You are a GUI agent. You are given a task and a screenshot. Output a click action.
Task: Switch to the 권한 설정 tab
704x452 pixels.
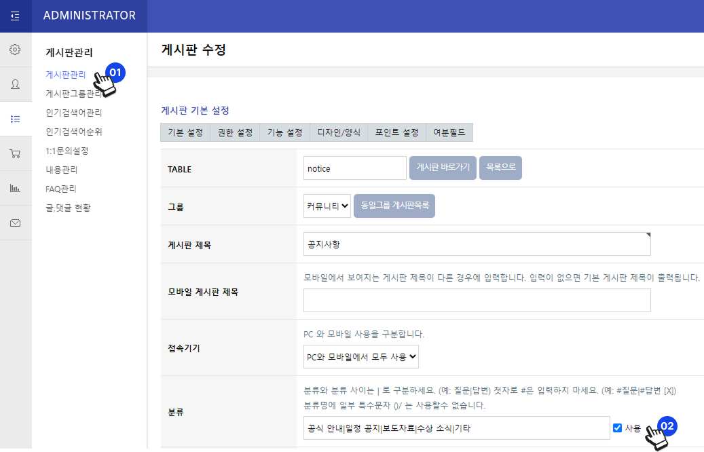(x=235, y=132)
